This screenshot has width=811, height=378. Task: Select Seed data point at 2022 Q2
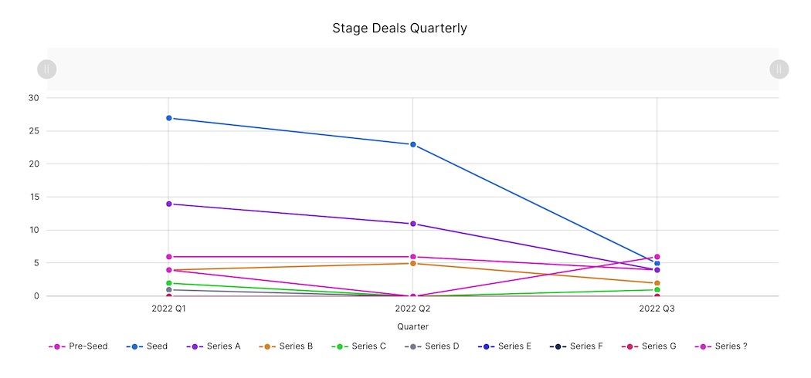point(413,144)
